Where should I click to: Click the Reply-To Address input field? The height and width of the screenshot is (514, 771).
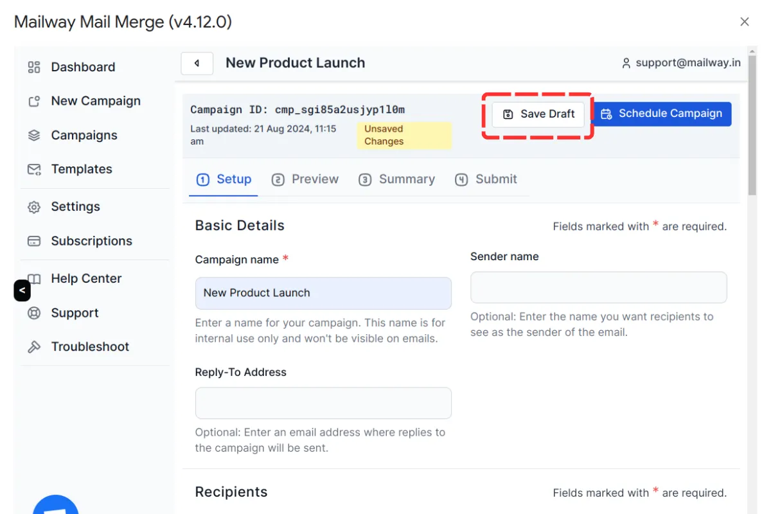323,403
